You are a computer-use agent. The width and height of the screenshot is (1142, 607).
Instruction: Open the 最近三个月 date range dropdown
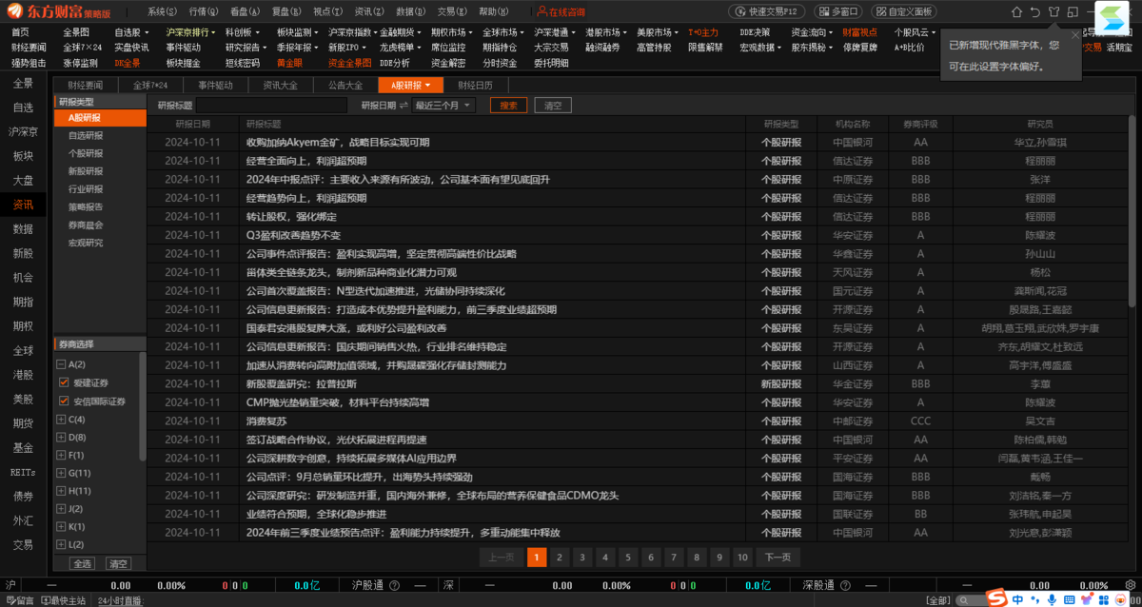443,105
